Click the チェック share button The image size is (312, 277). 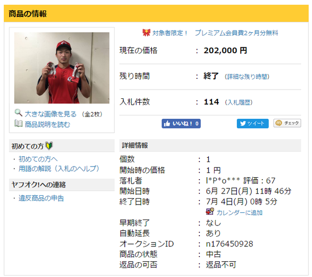(x=287, y=123)
